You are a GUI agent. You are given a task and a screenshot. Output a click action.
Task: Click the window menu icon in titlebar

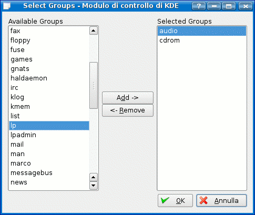[6, 6]
